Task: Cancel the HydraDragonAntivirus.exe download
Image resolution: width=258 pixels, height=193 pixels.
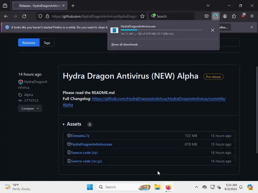Action: 213,30
